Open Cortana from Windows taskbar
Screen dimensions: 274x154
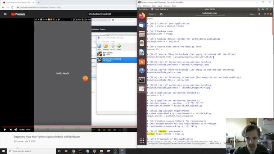pyautogui.click(x=59, y=151)
